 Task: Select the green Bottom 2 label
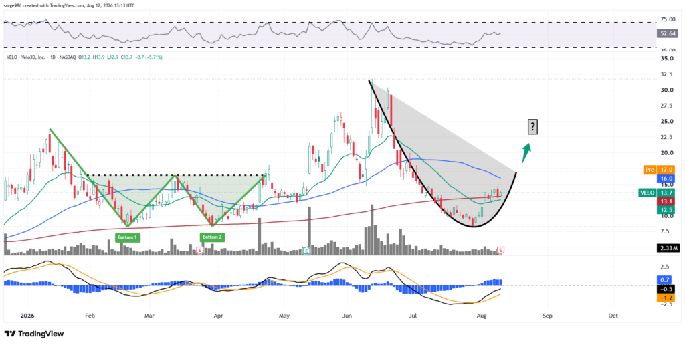212,237
